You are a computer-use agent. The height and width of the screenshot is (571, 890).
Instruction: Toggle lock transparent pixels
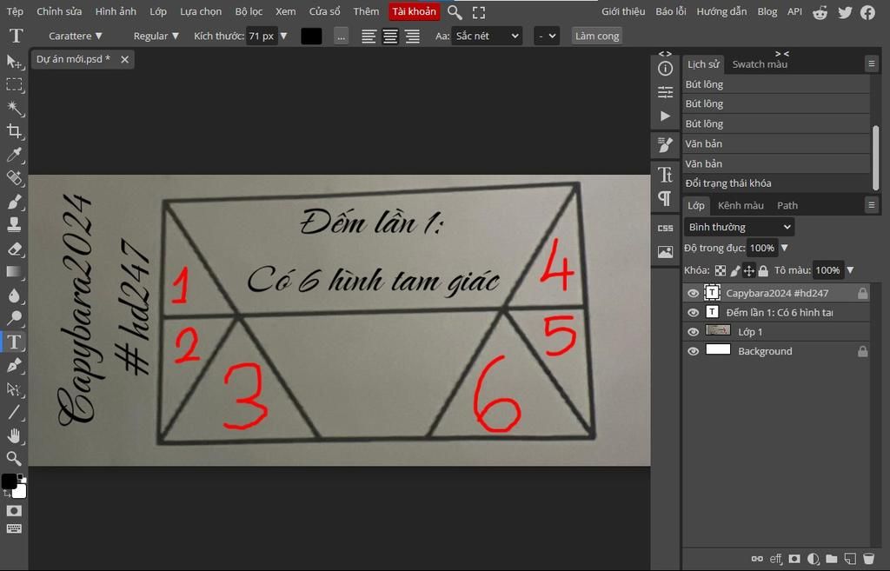click(x=721, y=271)
